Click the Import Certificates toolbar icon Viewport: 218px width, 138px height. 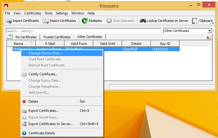pyautogui.click(x=9, y=21)
